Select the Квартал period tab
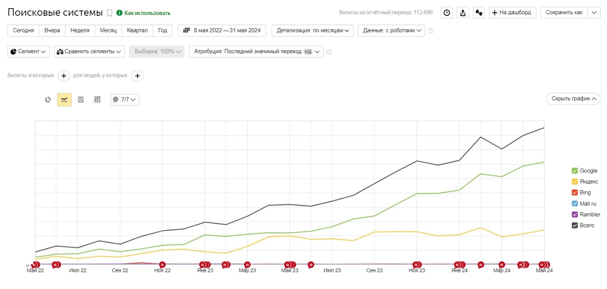This screenshot has height=289, width=607. 137,31
